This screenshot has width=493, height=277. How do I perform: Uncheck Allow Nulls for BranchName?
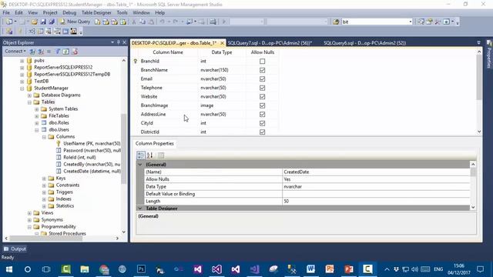tap(262, 70)
